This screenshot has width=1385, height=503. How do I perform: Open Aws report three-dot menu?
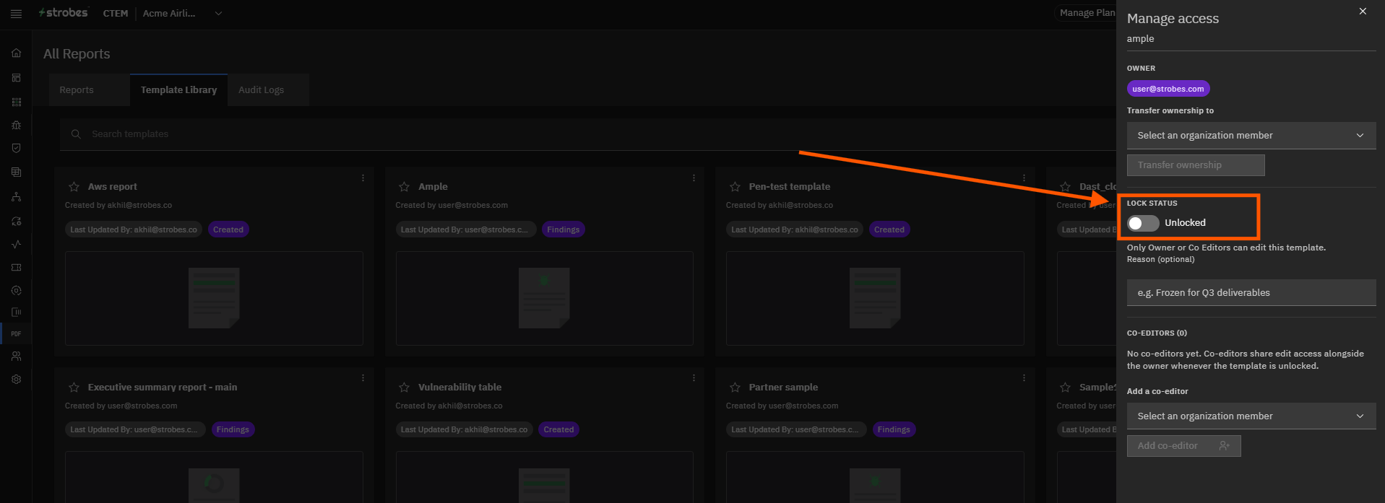363,178
